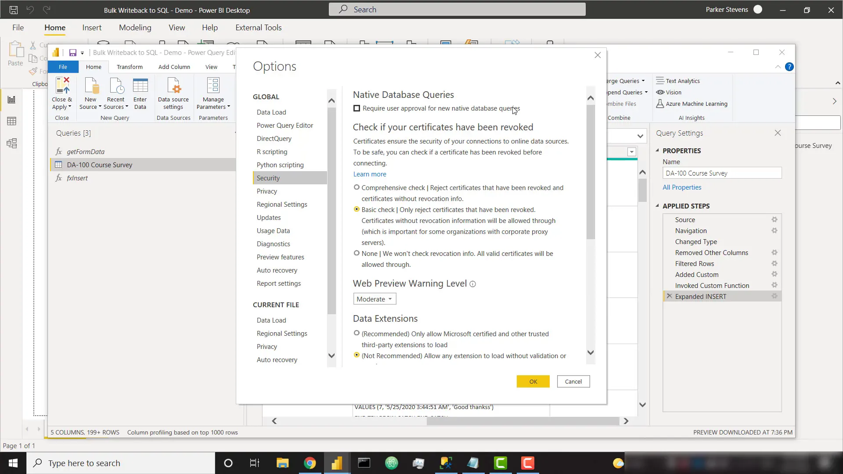Switch to Data view in left sidebar
843x474 pixels.
click(x=12, y=121)
